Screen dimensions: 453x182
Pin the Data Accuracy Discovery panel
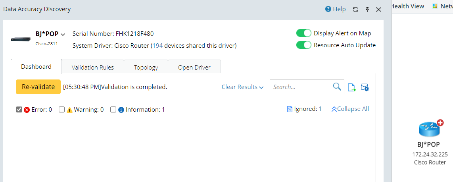pos(367,10)
